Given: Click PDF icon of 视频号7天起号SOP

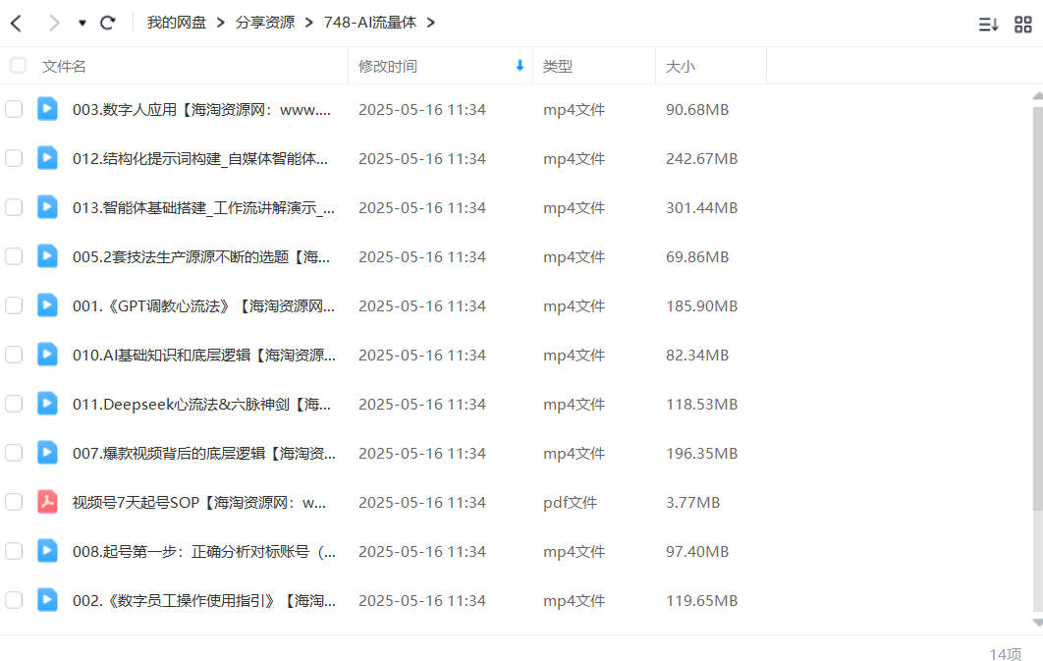Looking at the screenshot, I should pos(47,502).
